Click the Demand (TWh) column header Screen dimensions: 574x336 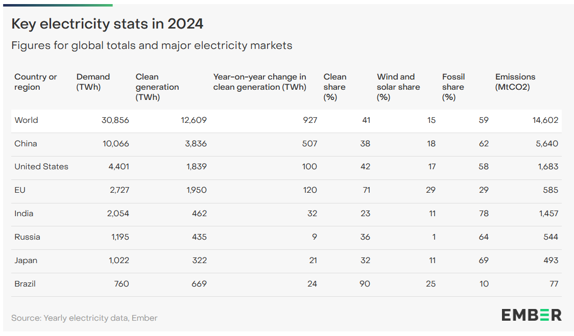coord(93,82)
